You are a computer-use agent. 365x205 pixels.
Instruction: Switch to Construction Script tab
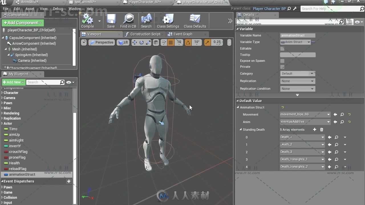point(145,34)
